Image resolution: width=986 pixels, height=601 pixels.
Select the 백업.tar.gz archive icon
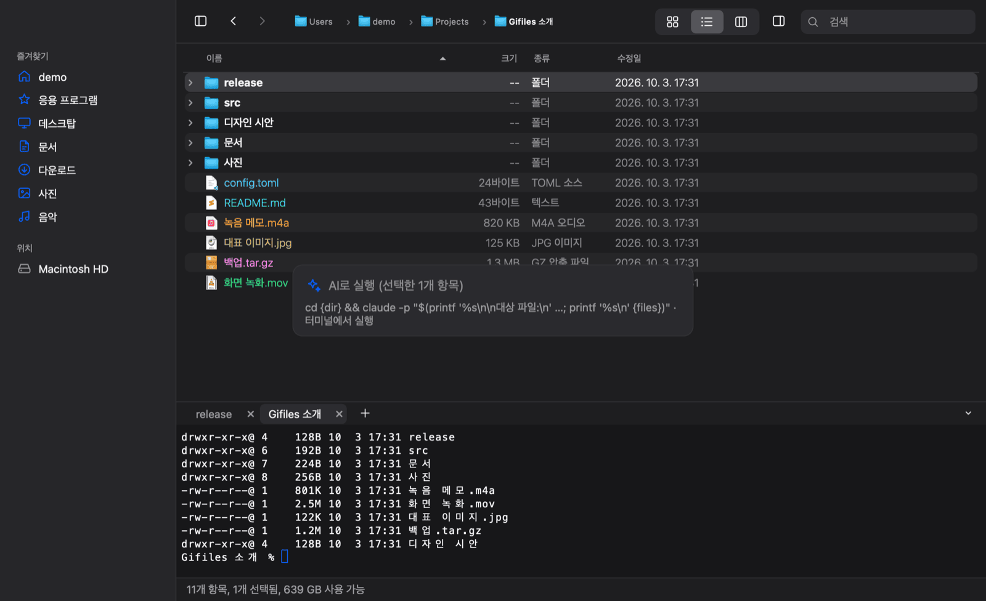pos(211,263)
